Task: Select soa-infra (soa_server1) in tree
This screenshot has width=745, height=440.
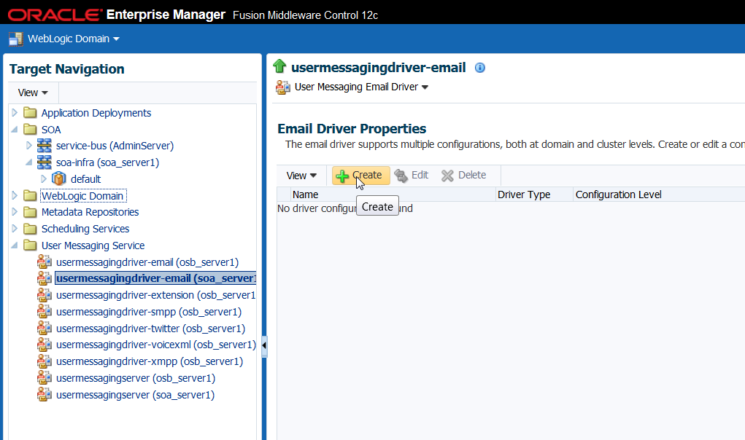Action: click(107, 162)
